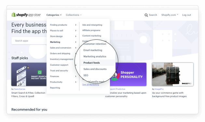
Task: Click the Log out link
Action: (x=186, y=15)
